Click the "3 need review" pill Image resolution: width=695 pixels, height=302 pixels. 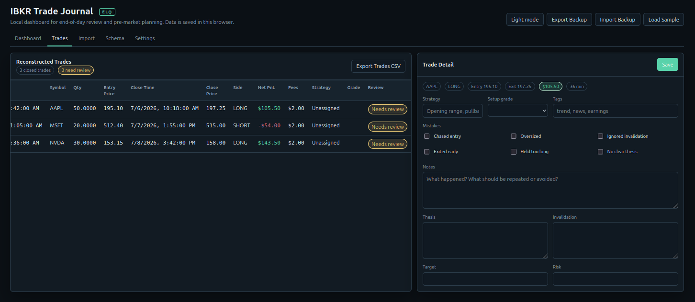[x=76, y=70]
